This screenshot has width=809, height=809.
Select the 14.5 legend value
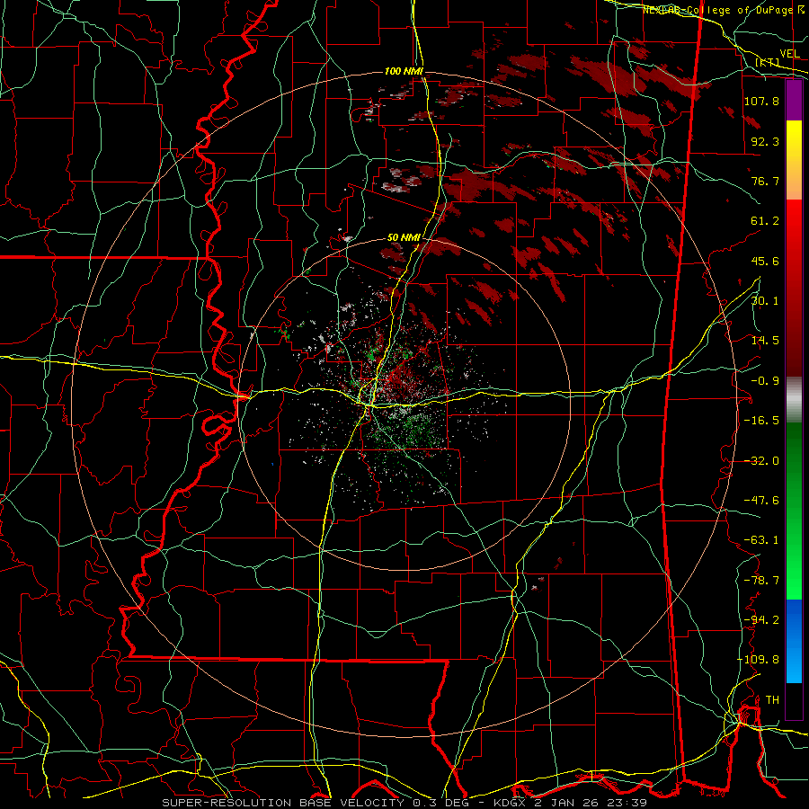pos(765,341)
